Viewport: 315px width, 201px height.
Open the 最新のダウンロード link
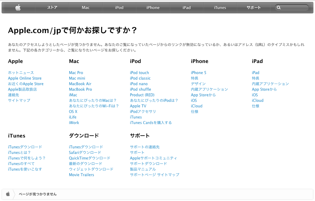click(x=86, y=164)
